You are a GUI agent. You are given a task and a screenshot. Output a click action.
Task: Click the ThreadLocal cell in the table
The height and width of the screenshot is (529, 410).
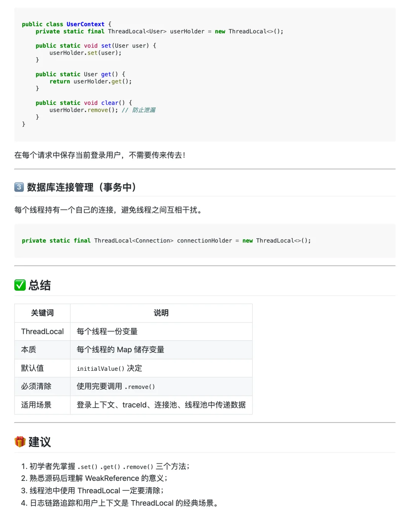[42, 331]
